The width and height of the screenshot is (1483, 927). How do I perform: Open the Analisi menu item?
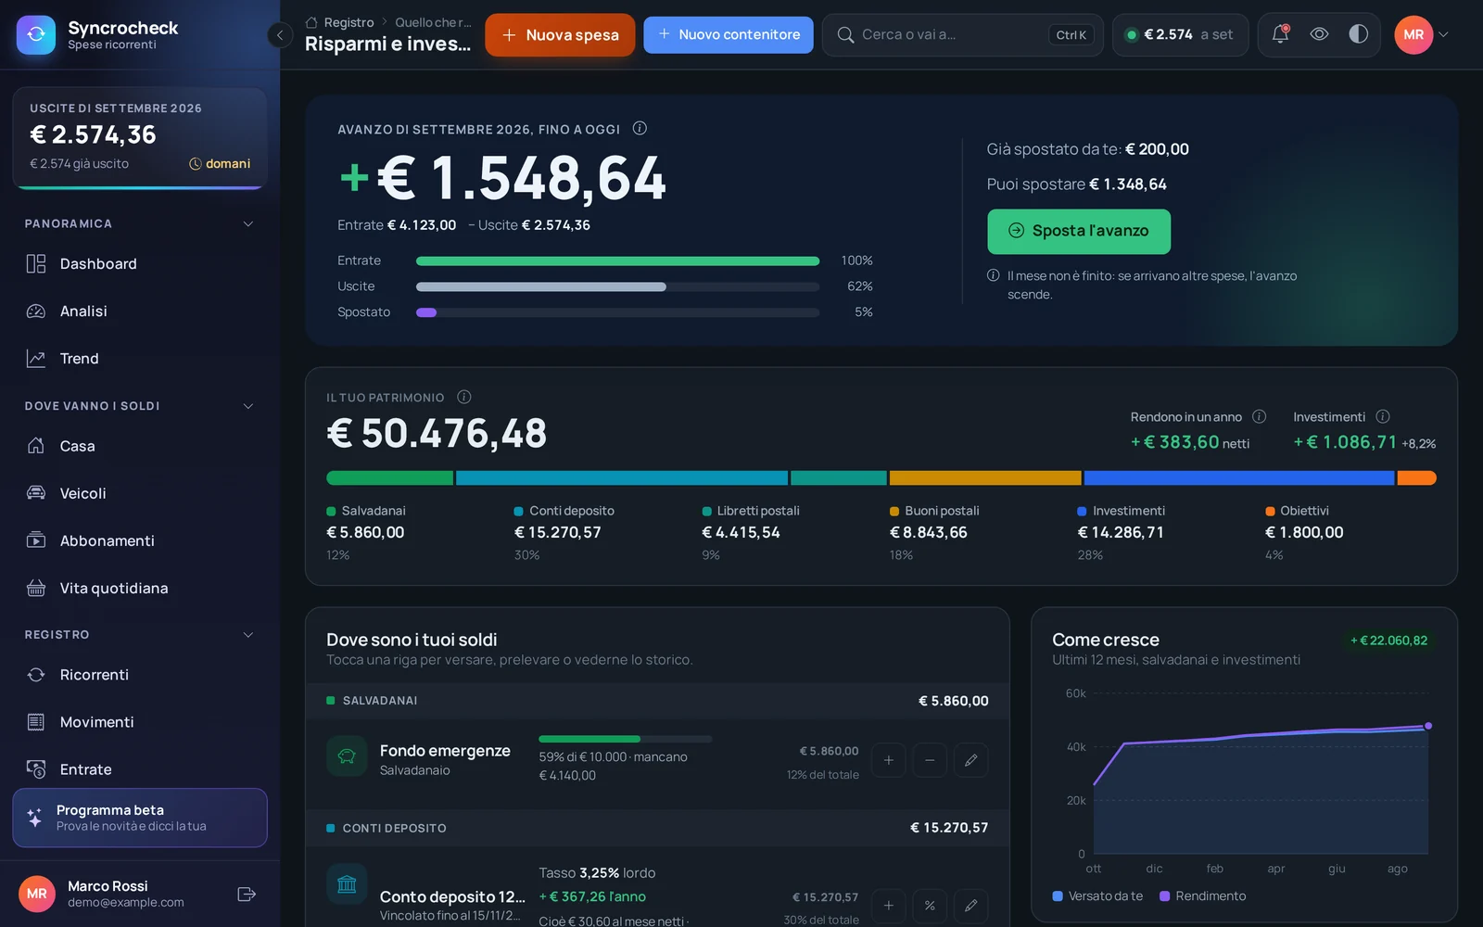pos(140,311)
